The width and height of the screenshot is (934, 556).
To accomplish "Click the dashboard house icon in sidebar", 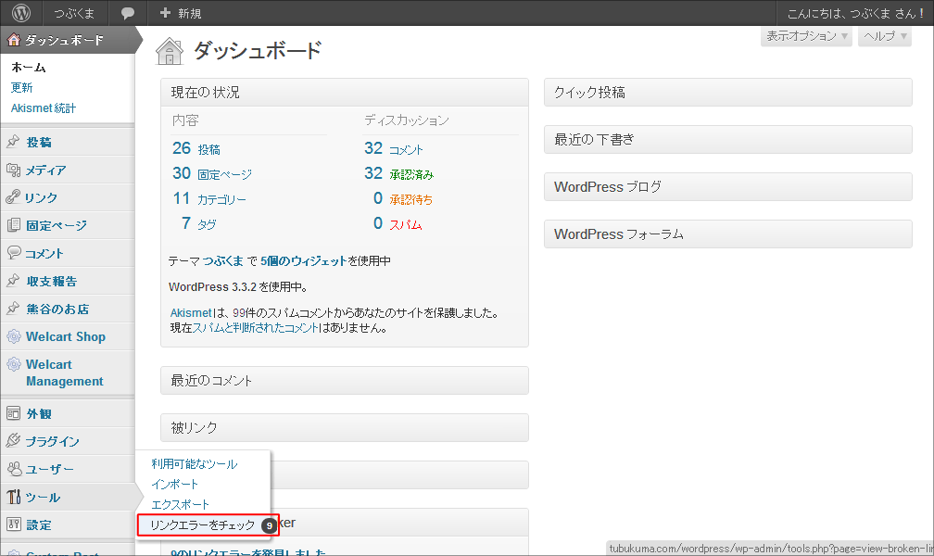I will coord(13,40).
